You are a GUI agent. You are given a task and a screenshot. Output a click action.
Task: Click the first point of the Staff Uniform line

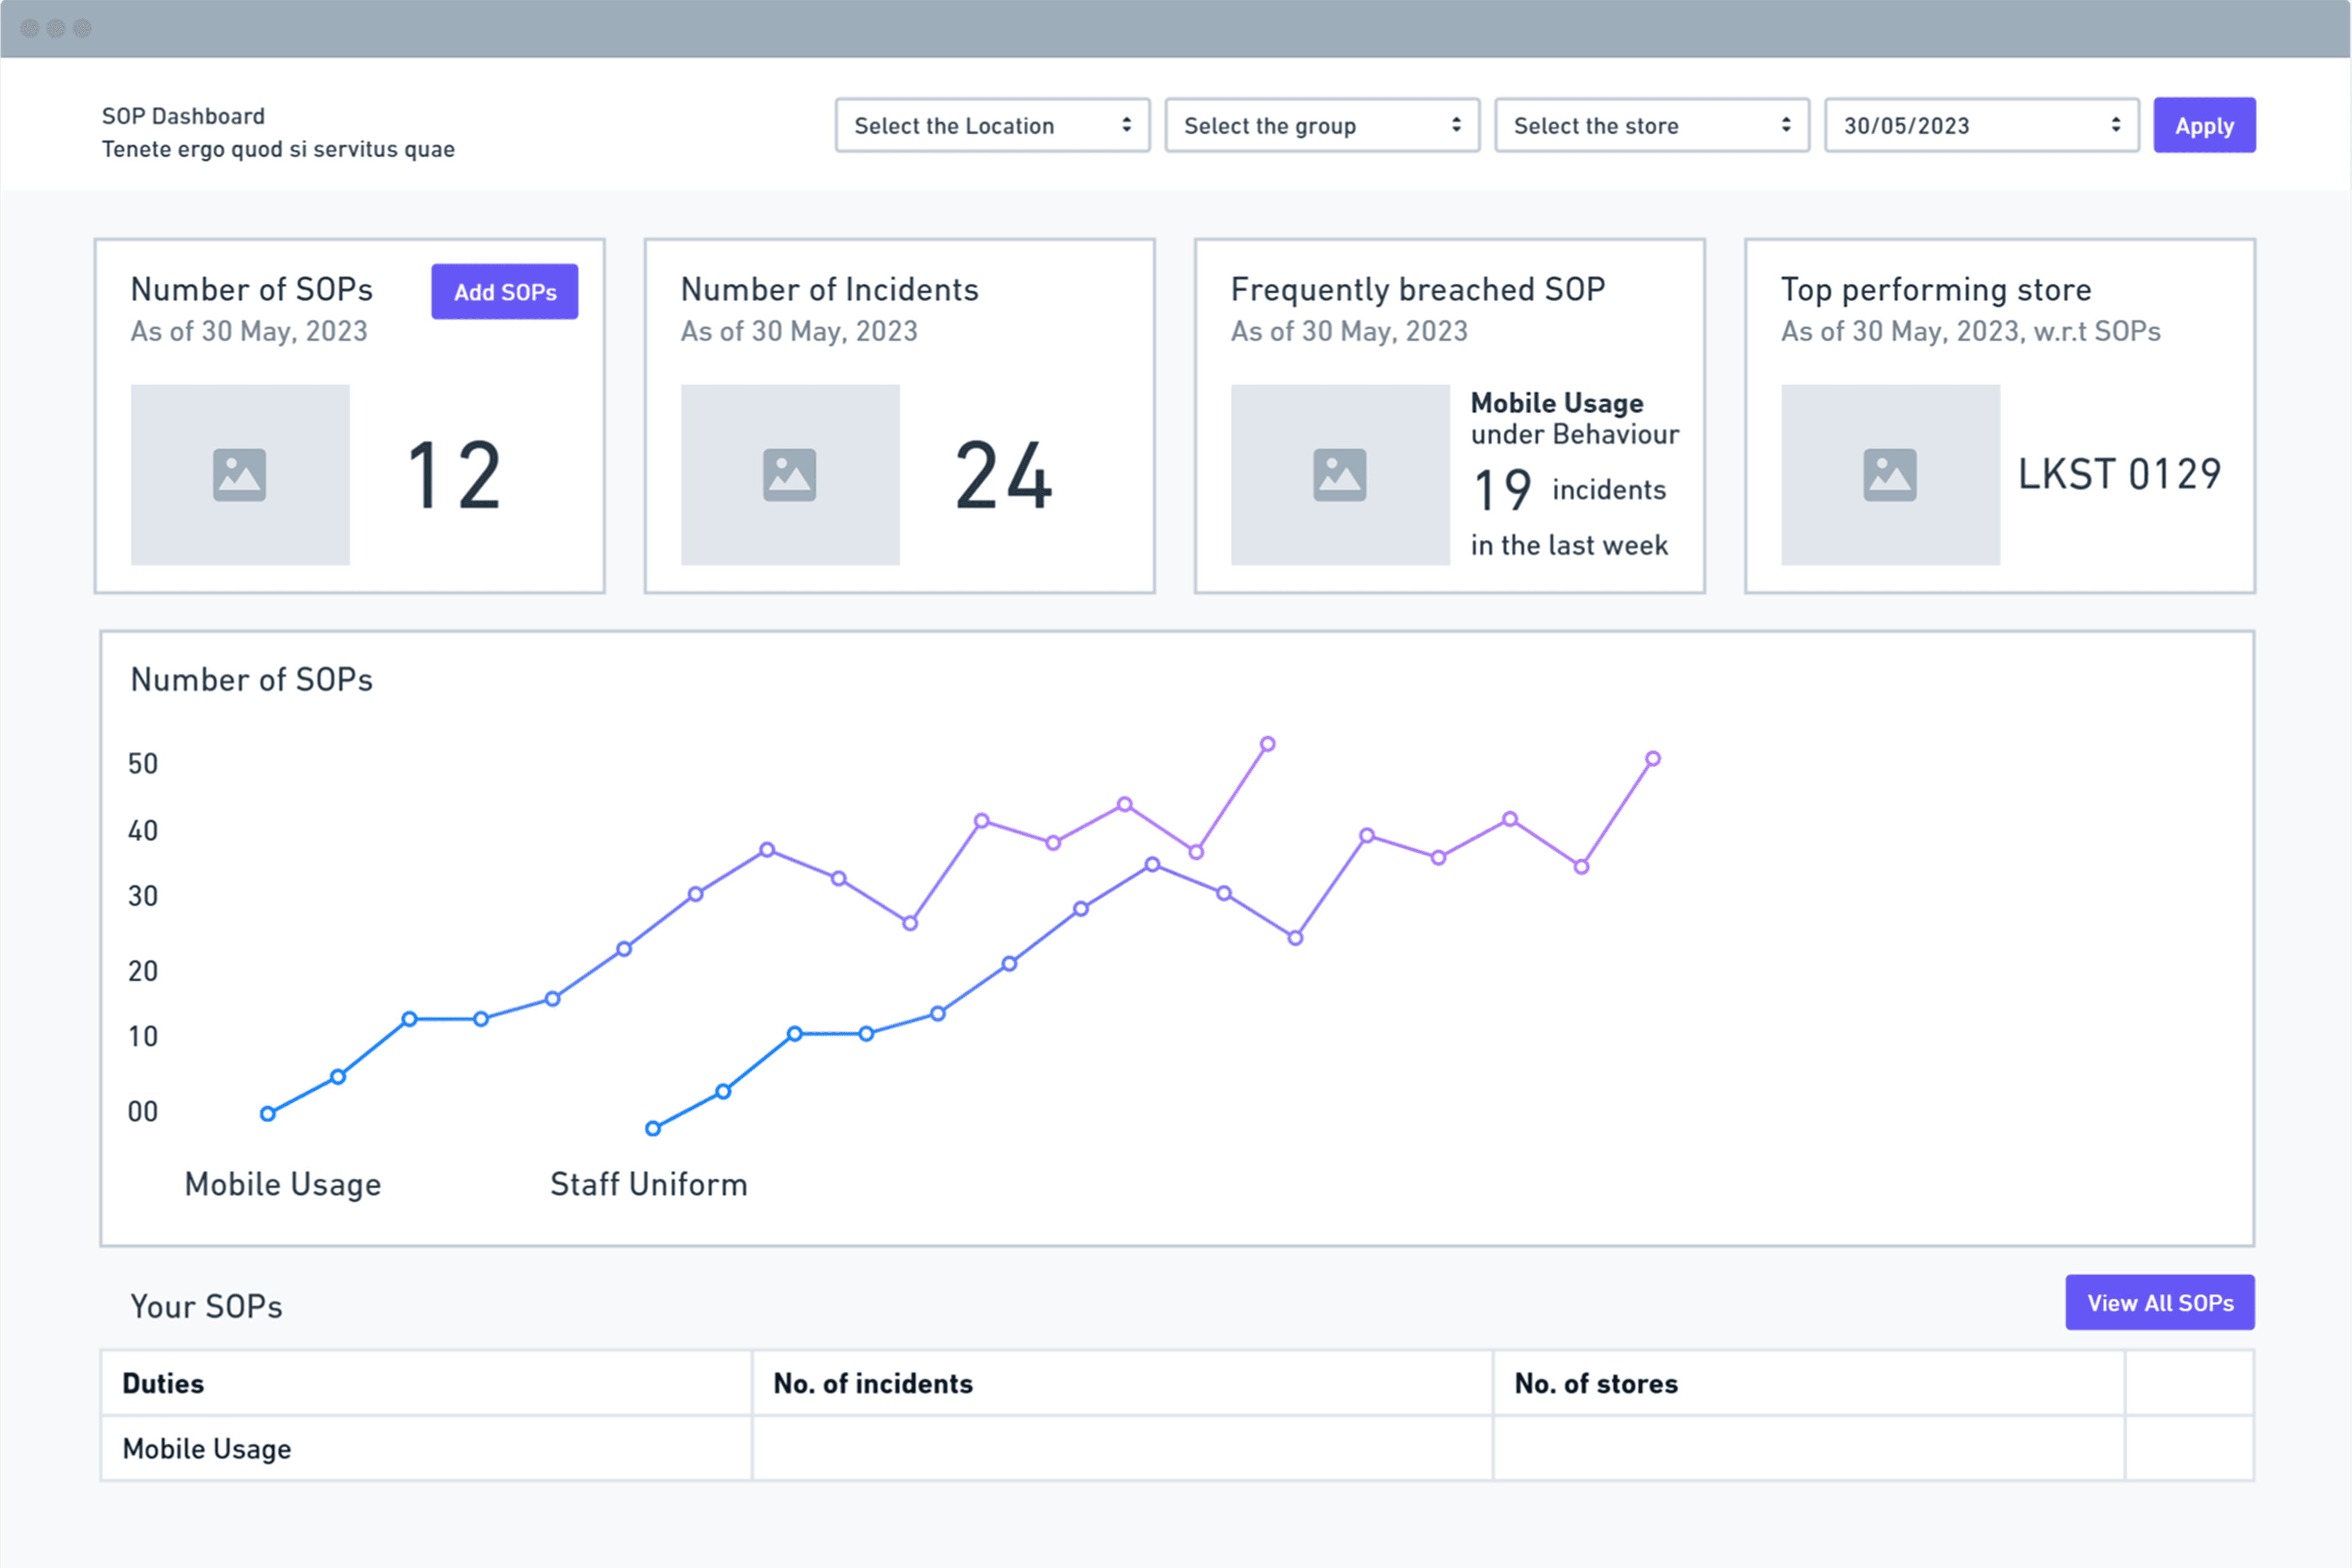(653, 1129)
